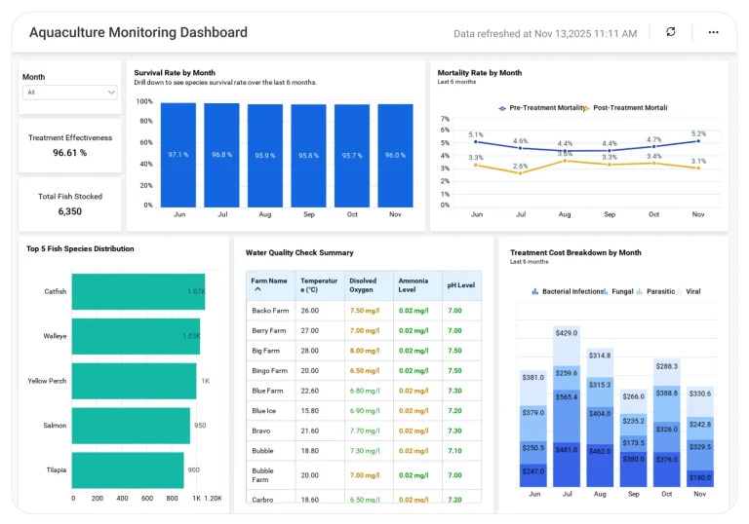
Task: Click the data refreshed timestamp text
Action: [x=545, y=33]
